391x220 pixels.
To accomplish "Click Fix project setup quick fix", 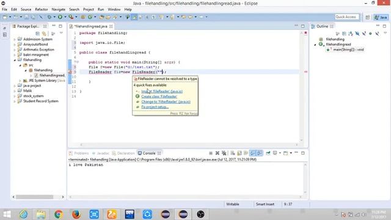I will (155, 107).
